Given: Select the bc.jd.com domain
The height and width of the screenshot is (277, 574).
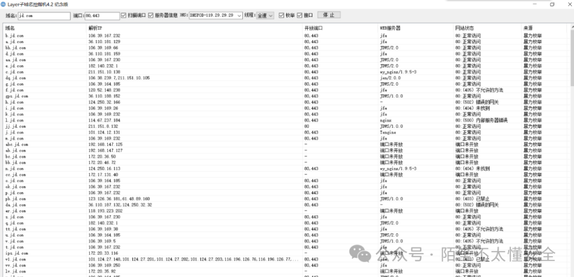Looking at the screenshot, I should point(15,156).
